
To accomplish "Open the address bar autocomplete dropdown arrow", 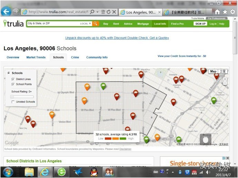I will pos(98,12).
